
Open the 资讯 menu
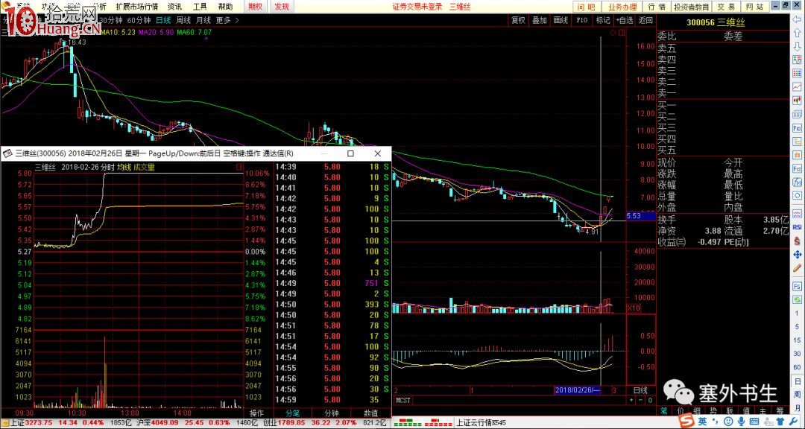tap(175, 7)
